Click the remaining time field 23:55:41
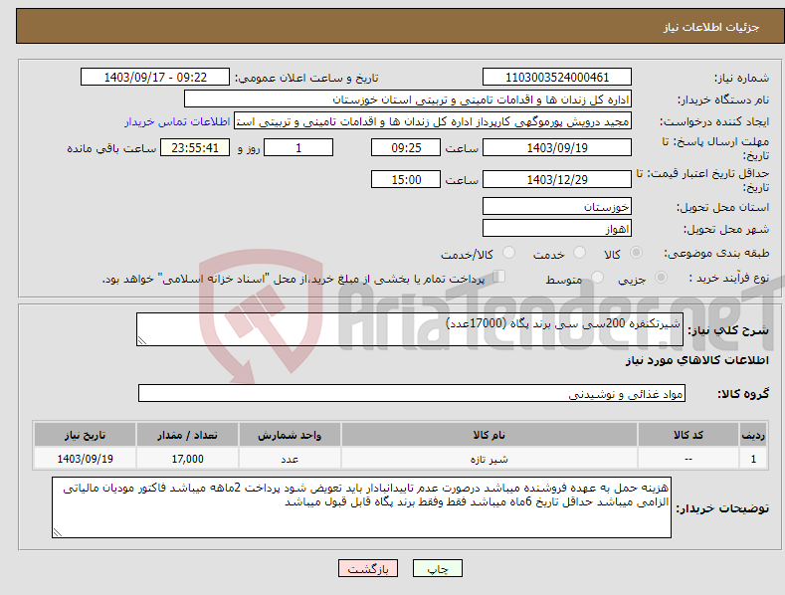The image size is (785, 595). [195, 147]
